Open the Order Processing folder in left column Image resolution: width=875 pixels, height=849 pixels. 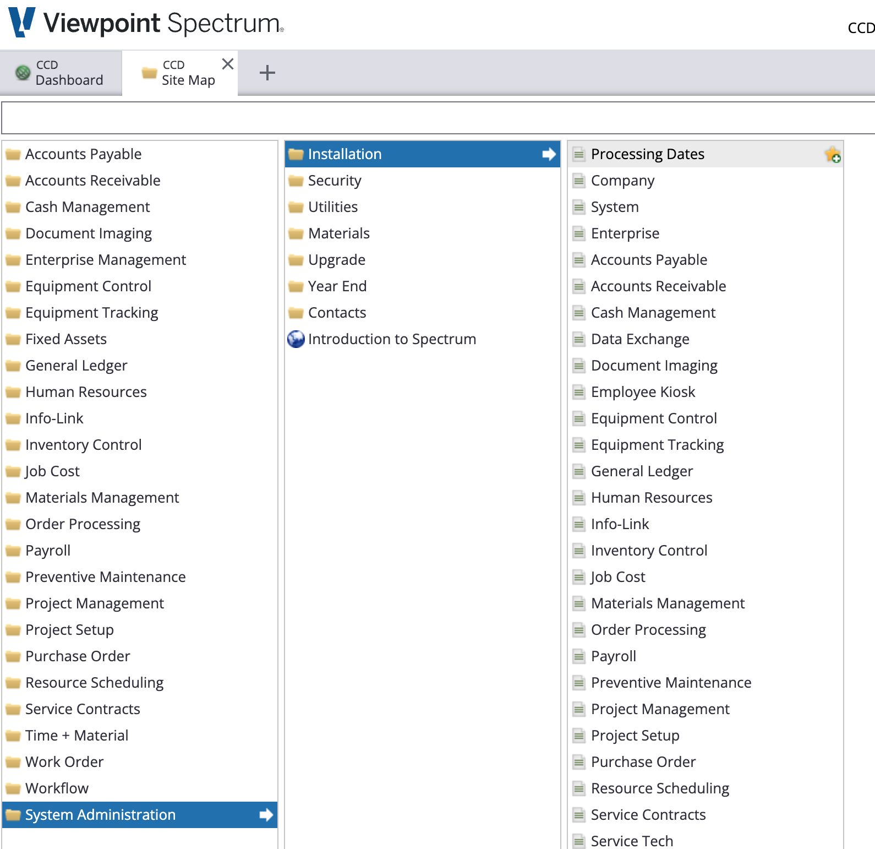pyautogui.click(x=140, y=524)
